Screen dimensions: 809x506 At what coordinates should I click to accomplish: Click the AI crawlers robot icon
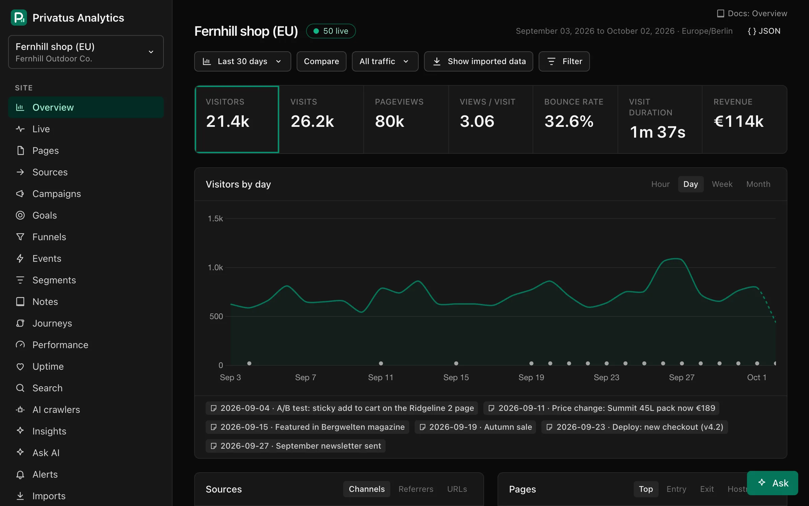point(20,410)
